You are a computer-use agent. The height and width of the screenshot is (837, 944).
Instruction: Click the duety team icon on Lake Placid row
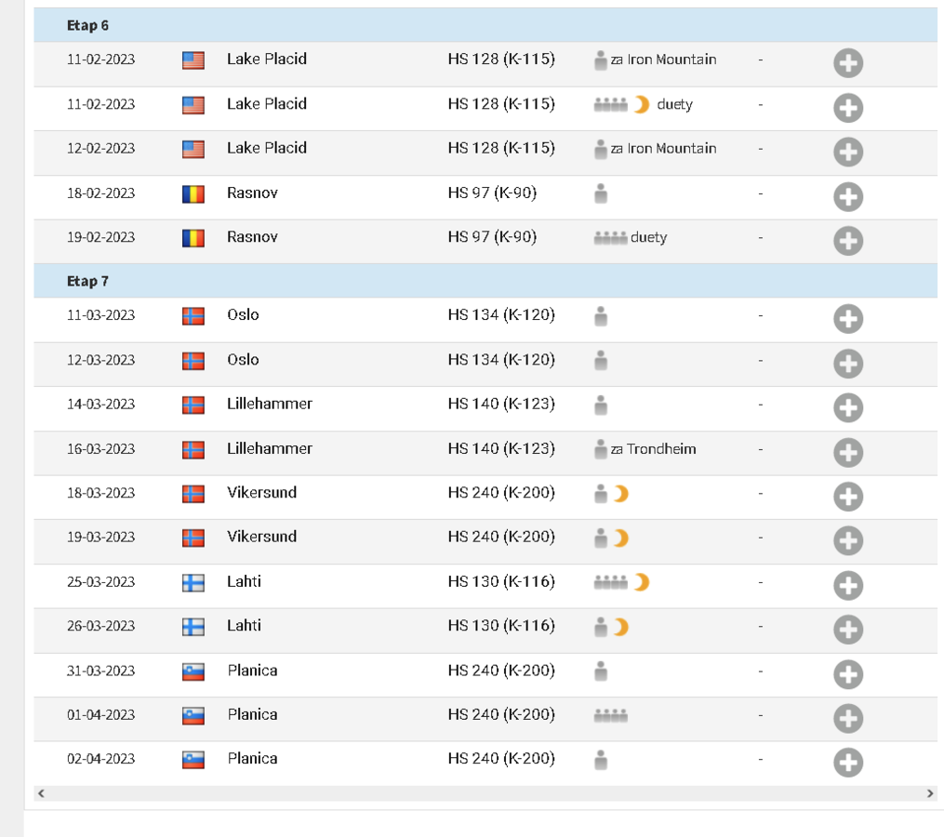pos(610,105)
